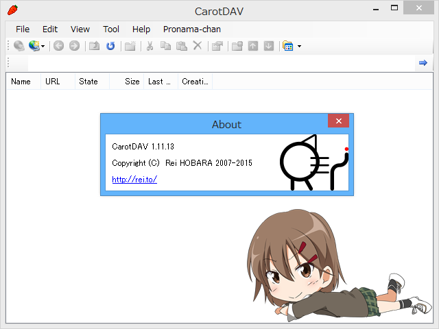
Task: Click the view mode folder icon
Action: tap(288, 46)
